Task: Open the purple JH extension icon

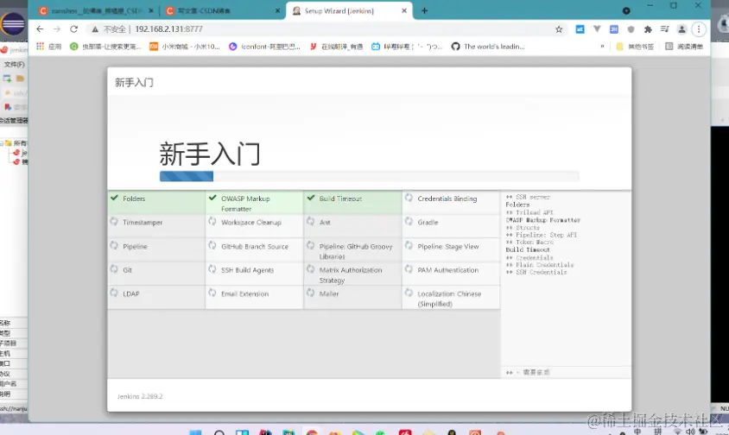Action: (614, 29)
